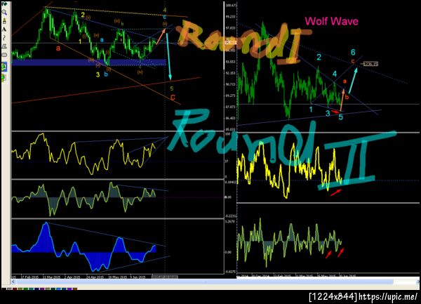421x304 pixels.
Task: Pick the black swatch in bottom palette
Action: [x=4, y=289]
